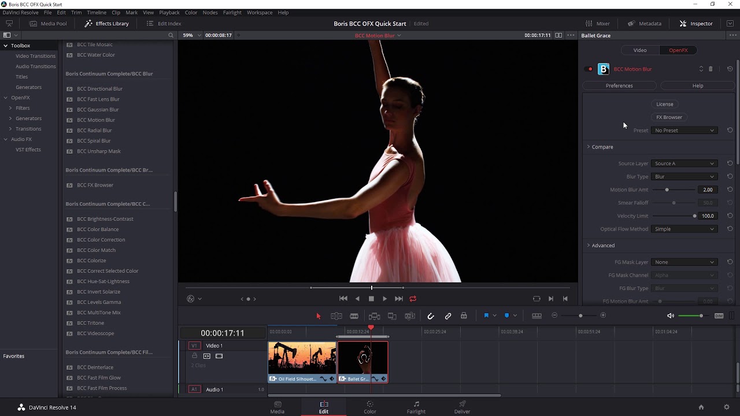This screenshot has height=416, width=740.
Task: Toggle the V1 track destination selector
Action: point(194,346)
